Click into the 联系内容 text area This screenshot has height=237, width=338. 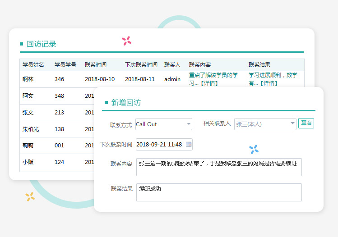pyautogui.click(x=219, y=167)
